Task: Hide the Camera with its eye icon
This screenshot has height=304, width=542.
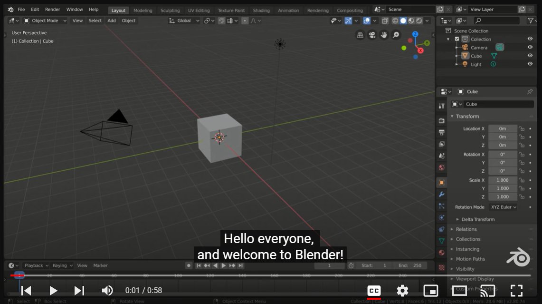Action: [x=530, y=47]
